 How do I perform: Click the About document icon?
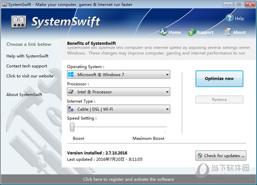point(227,32)
